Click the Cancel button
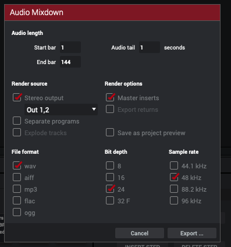 (140, 233)
